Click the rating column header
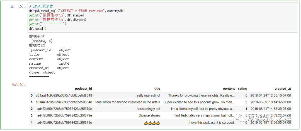The height and width of the screenshot is (131, 301). pos(242,89)
